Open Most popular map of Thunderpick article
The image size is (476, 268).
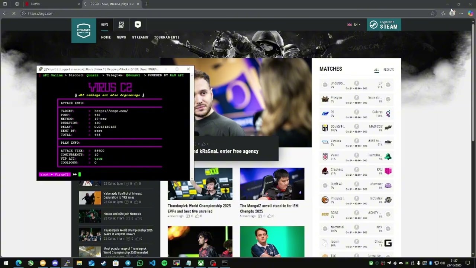125,251
